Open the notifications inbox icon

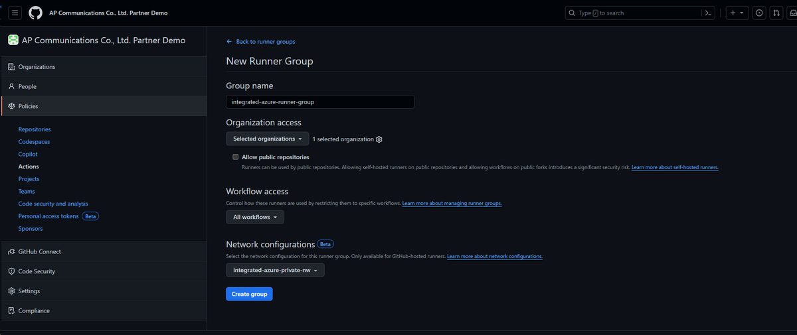coord(792,13)
